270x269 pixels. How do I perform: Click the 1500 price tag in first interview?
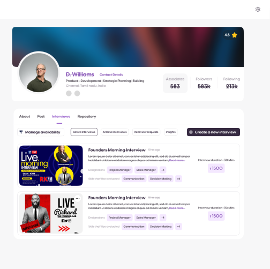(216, 168)
